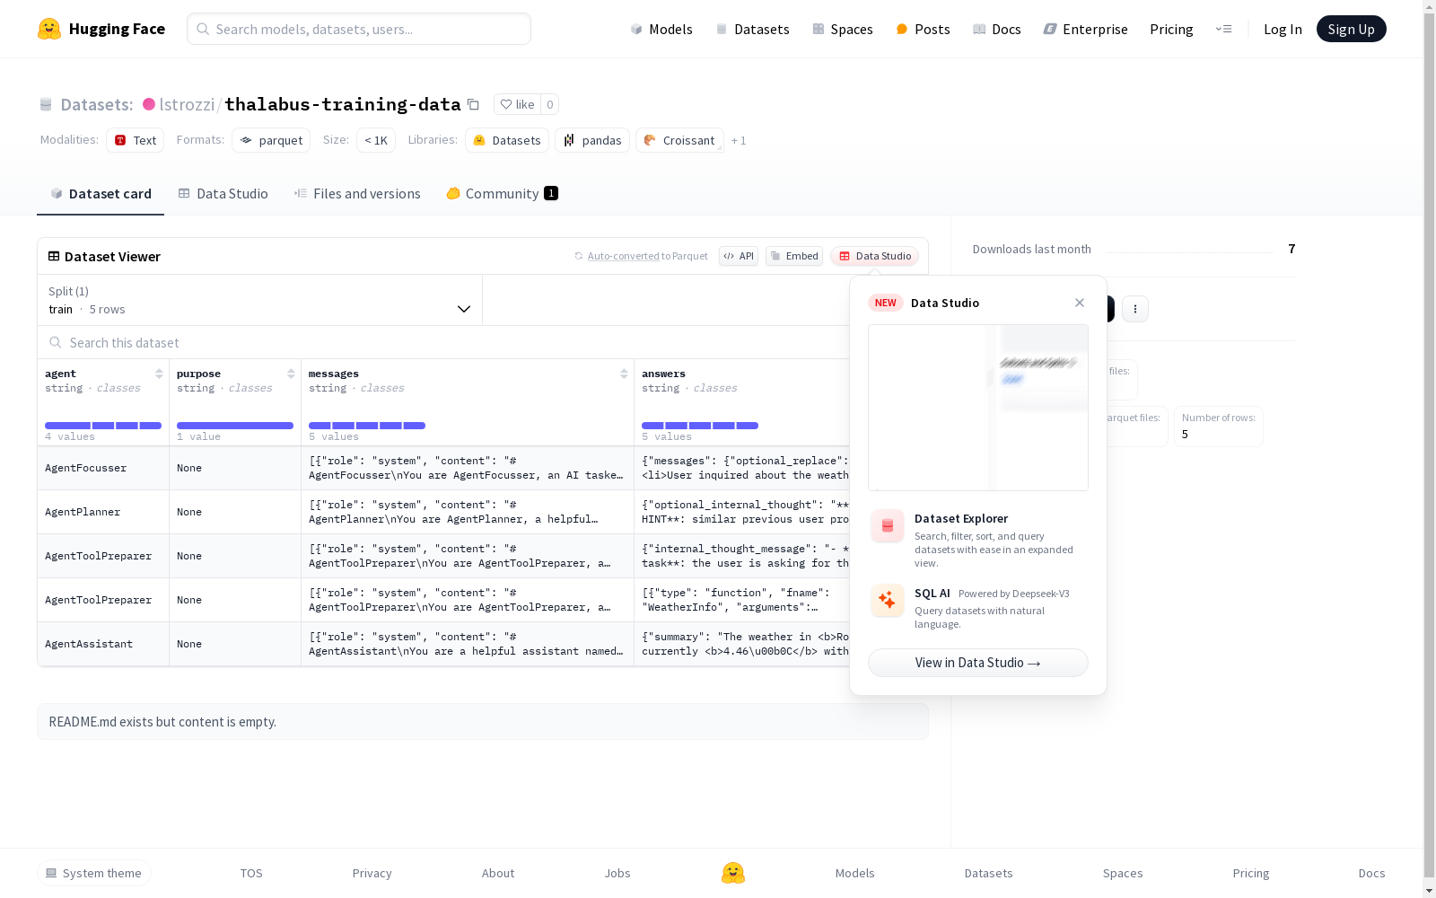Screen dimensions: 1436x898
Task: Open Datasets in the top navigation
Action: click(x=752, y=29)
